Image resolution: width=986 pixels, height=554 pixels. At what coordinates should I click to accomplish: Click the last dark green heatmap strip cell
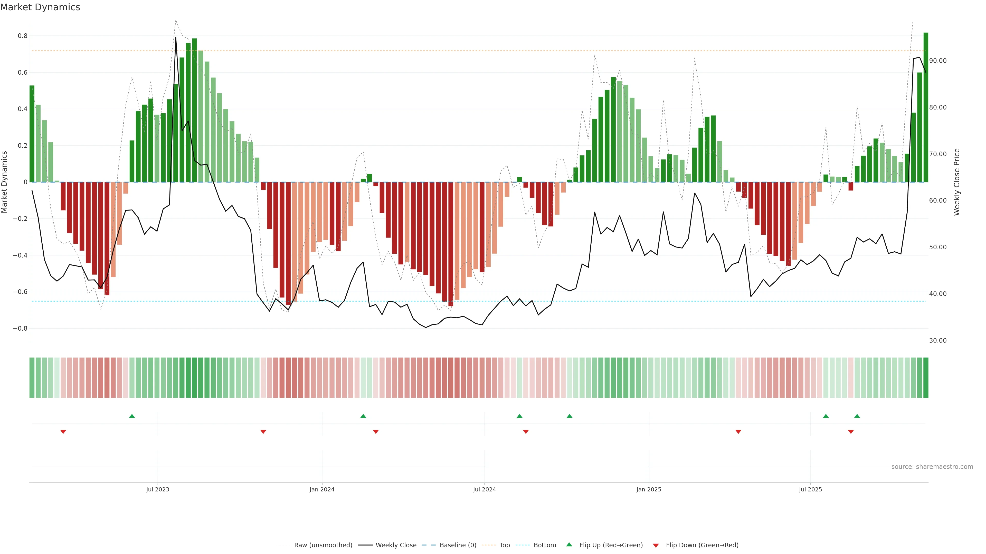click(925, 378)
